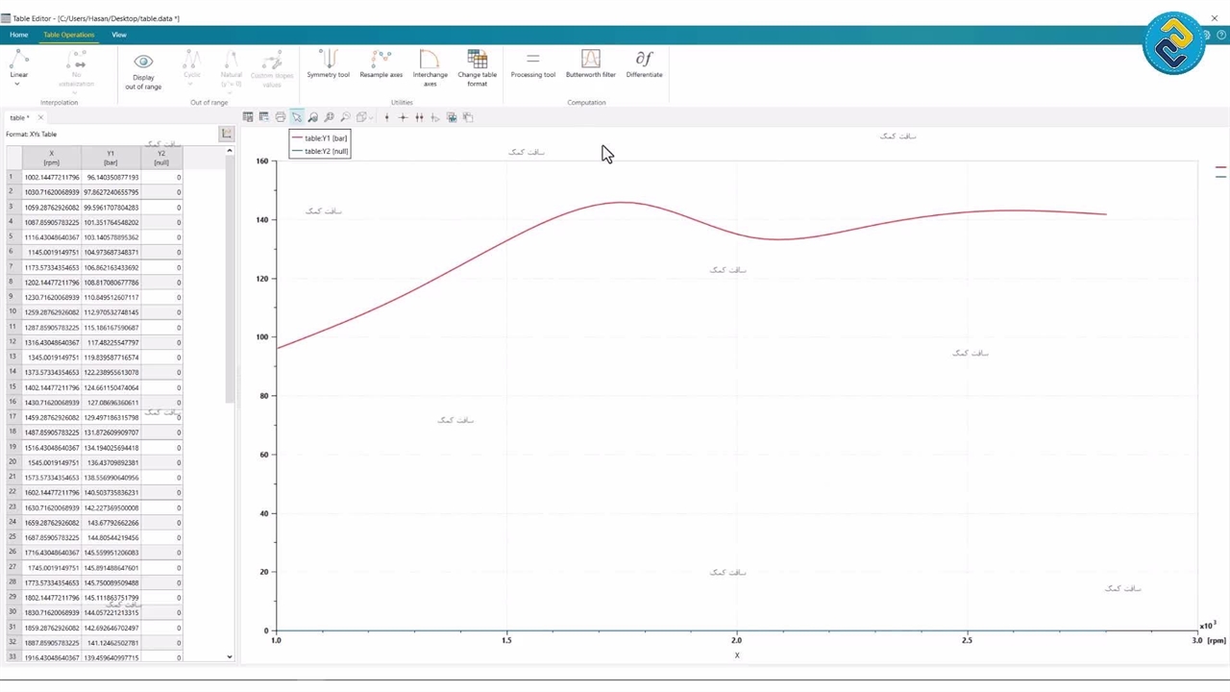Click the Resample axes icon

click(x=381, y=64)
